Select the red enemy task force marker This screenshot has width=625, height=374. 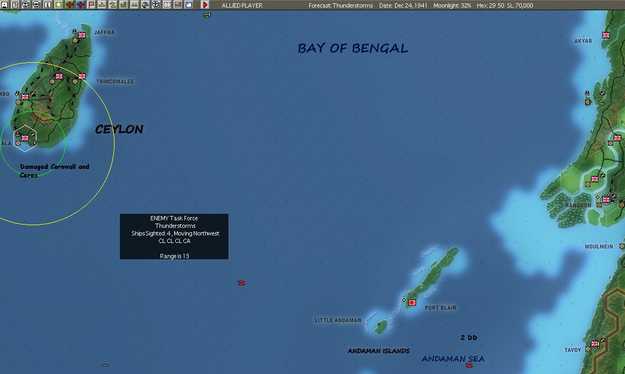241,283
